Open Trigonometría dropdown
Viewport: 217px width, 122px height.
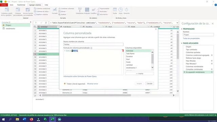coord(103,8)
